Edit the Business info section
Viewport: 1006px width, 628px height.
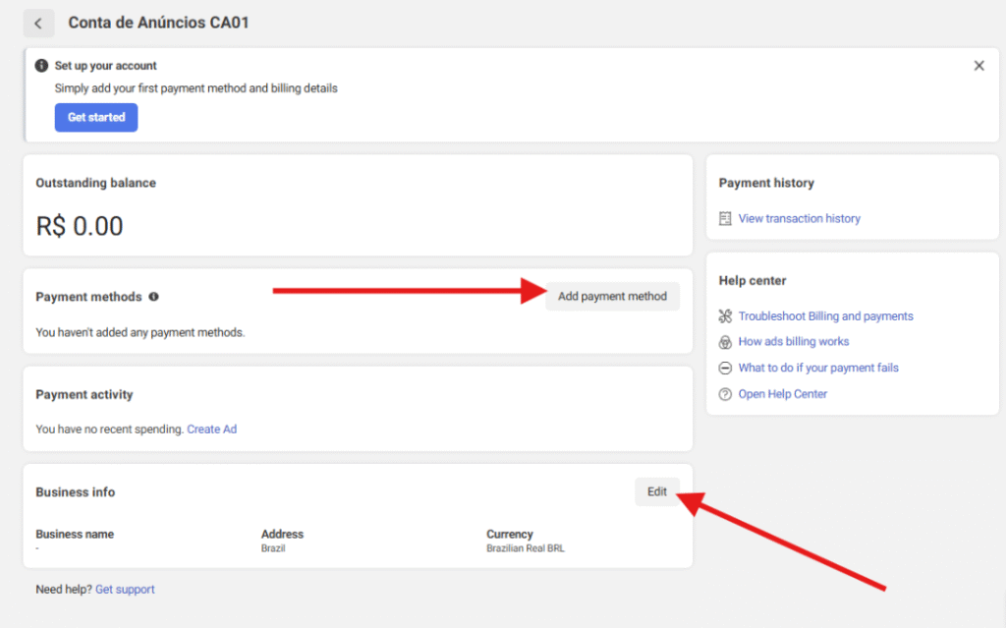(656, 491)
